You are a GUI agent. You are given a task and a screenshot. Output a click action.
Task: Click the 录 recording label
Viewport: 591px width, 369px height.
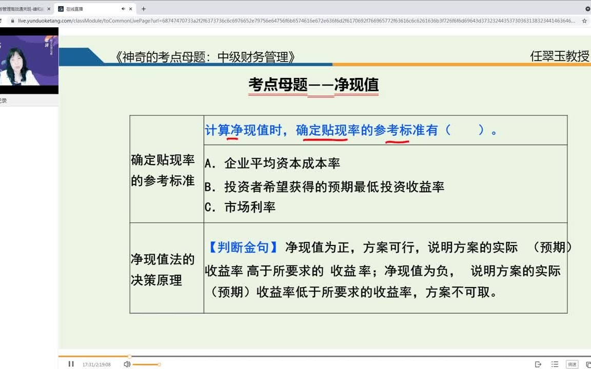pyautogui.click(x=4, y=101)
